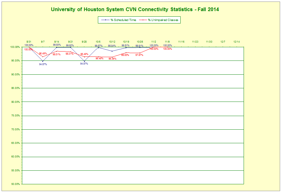Click the blue 99.81% data label
The width and height of the screenshot is (281, 192).
tap(125, 45)
